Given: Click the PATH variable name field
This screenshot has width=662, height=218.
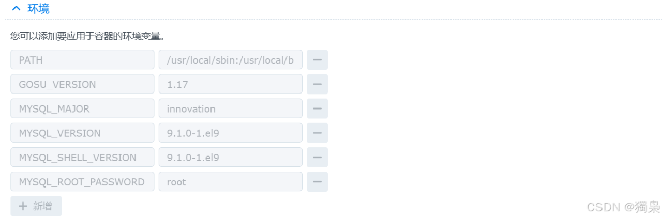Looking at the screenshot, I should click(82, 60).
